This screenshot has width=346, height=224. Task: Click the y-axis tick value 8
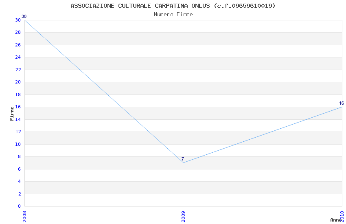click(x=20, y=156)
